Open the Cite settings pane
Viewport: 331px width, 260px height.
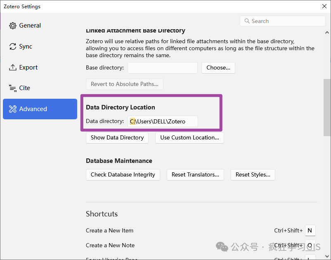tap(40, 88)
